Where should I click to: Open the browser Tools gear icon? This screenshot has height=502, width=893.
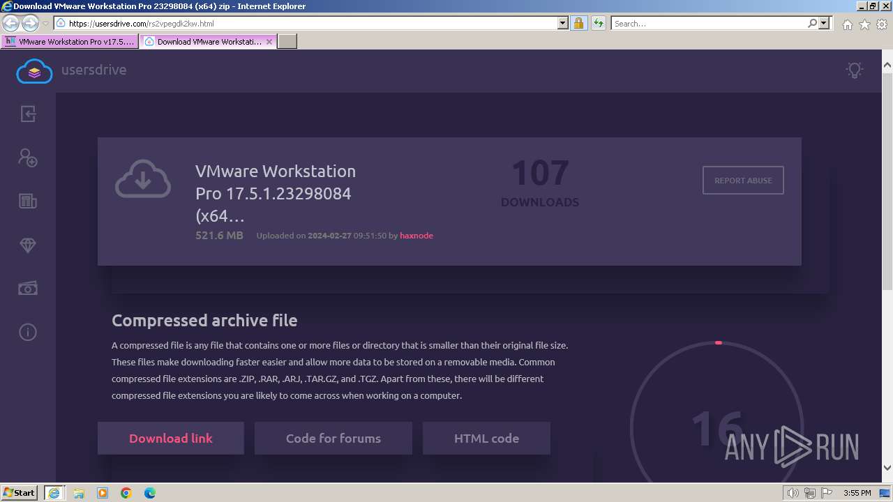pyautogui.click(x=882, y=24)
